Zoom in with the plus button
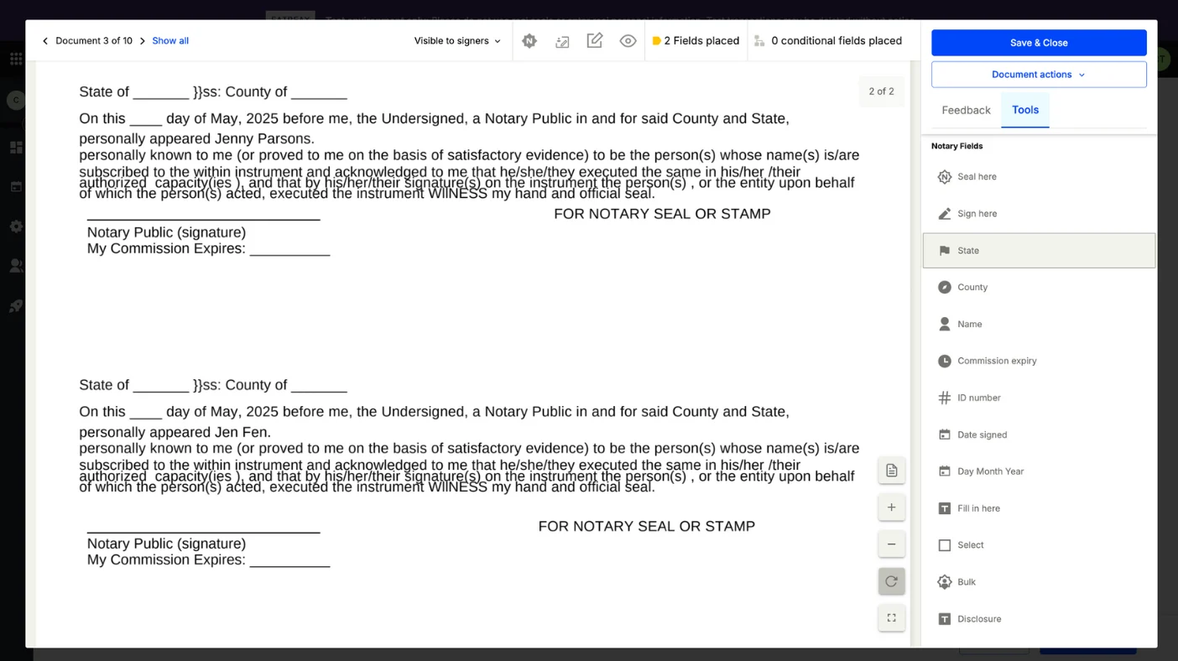This screenshot has height=661, width=1178. click(x=891, y=507)
